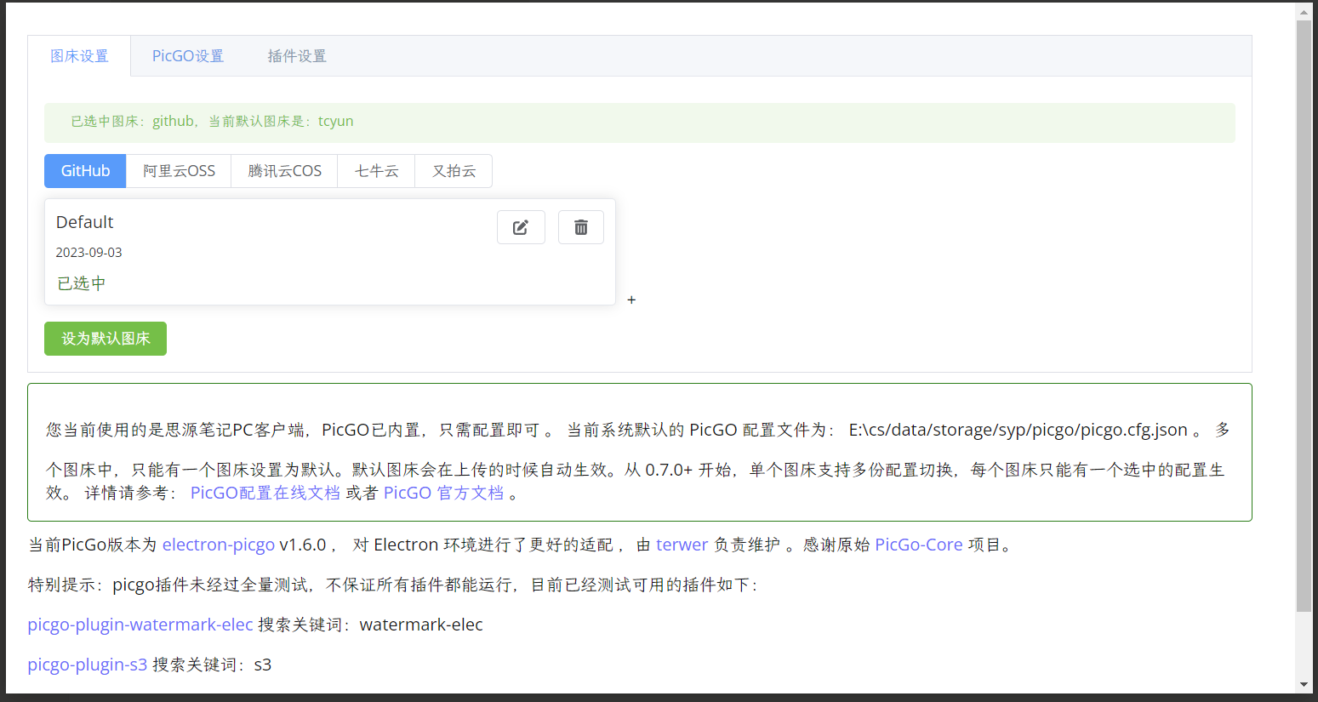The height and width of the screenshot is (702, 1318).
Task: Open the PicGO设置 tab
Action: pos(188,56)
